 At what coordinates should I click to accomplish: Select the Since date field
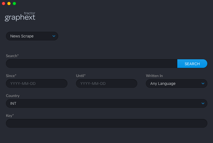coord(37,83)
